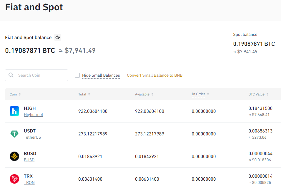The height and width of the screenshot is (193, 281).
Task: Check the Hide Small Balances checkbox
Action: pos(77,75)
